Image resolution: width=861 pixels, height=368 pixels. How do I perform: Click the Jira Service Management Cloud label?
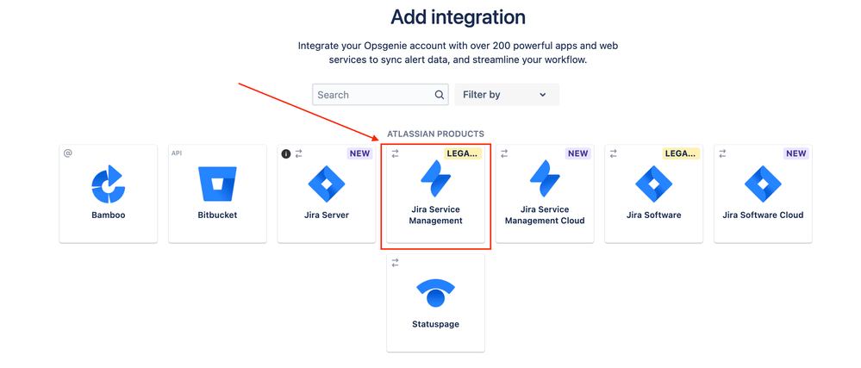pos(545,215)
